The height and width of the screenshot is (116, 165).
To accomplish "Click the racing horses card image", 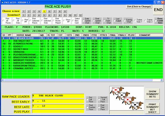I will click(127, 98).
